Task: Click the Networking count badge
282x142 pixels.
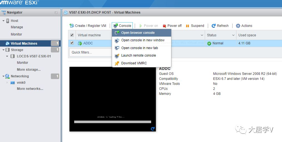Action: (55, 76)
